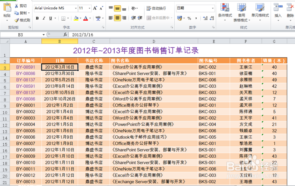Apply percent style format
This screenshot has height=186, width=295.
tap(189, 18)
